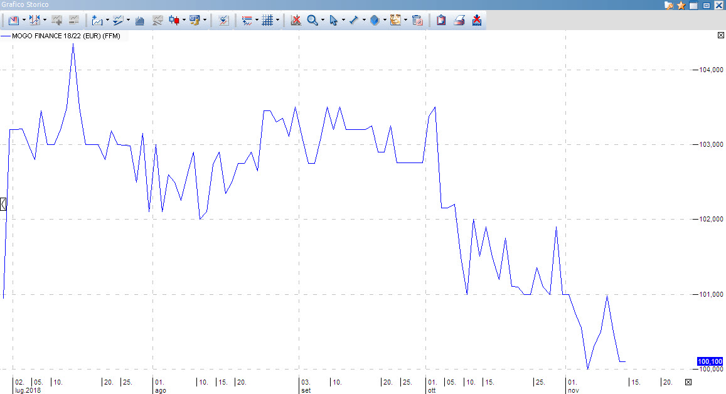Open the dropdown beside the legend lines icon
Image resolution: width=726 pixels, height=394 pixels.
coord(257,20)
